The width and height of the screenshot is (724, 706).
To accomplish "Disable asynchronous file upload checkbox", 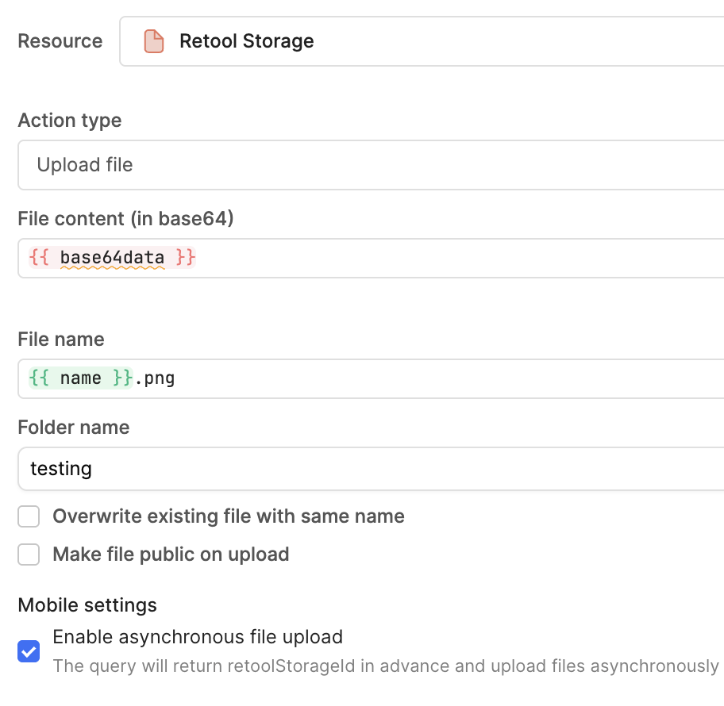I will click(29, 652).
